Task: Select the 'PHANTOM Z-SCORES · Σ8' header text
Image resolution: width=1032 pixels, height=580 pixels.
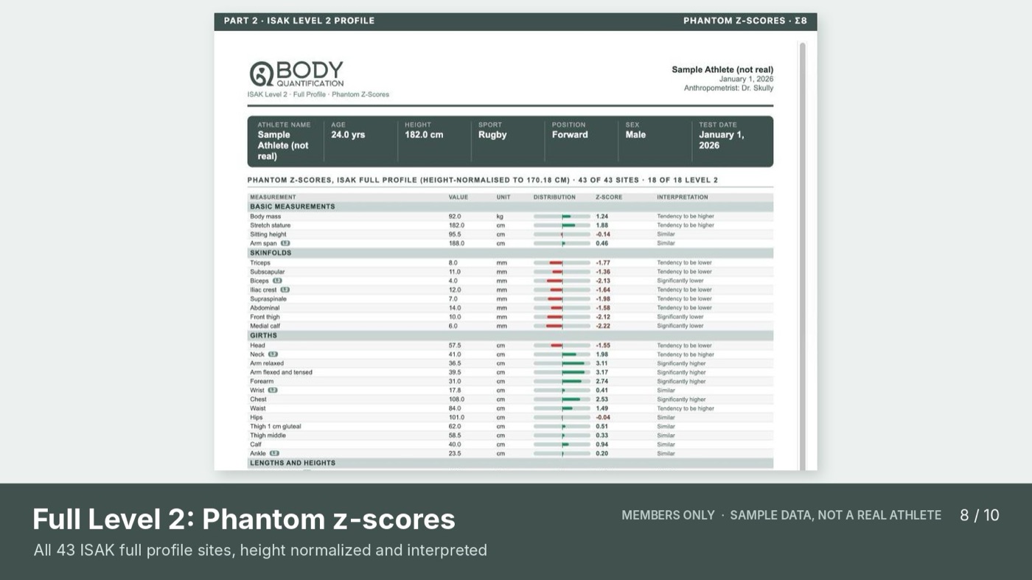Action: (745, 21)
